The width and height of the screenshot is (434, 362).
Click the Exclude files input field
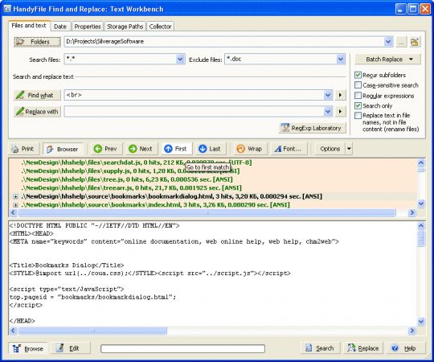click(x=280, y=60)
